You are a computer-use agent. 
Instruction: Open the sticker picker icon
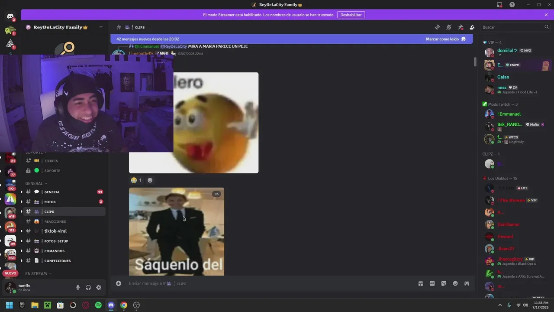[x=444, y=283]
